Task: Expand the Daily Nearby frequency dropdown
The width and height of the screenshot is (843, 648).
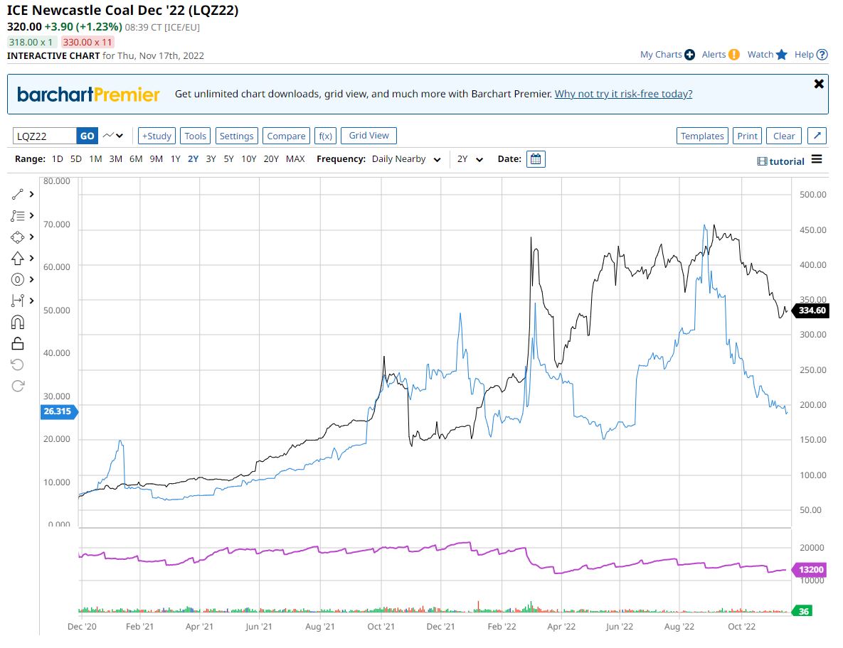Action: (x=406, y=159)
